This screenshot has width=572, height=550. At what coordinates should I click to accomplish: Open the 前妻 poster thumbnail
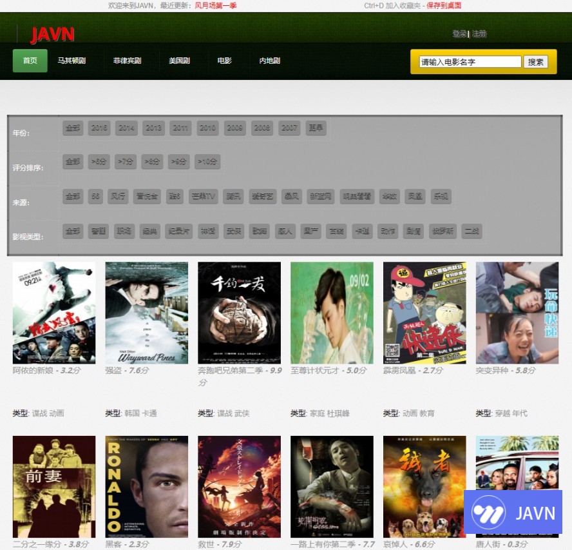tap(54, 486)
